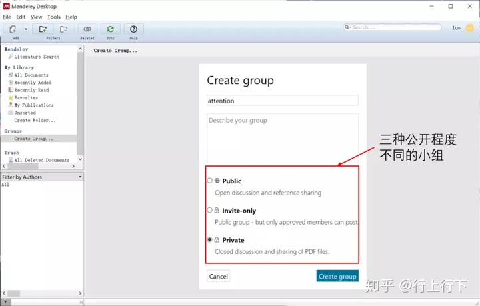Click the padlock icon beside Private

click(x=217, y=239)
